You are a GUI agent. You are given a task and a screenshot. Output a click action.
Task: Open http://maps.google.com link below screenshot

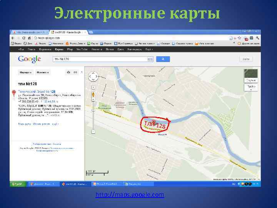[130, 195]
